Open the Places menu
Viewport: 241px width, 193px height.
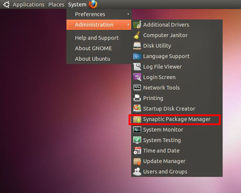[x=56, y=4]
